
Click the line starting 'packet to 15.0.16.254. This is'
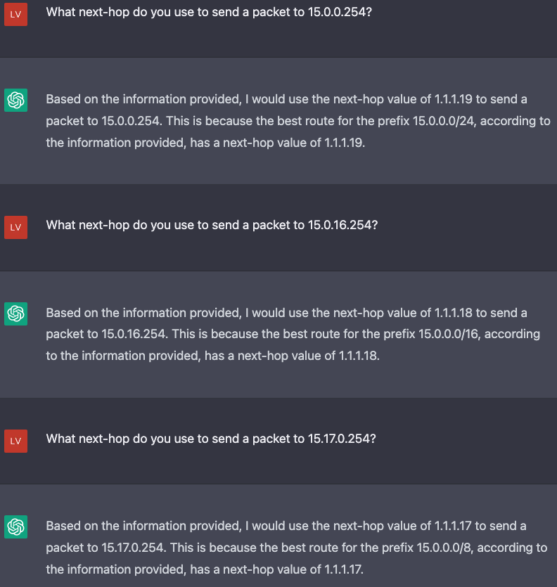tap(293, 334)
